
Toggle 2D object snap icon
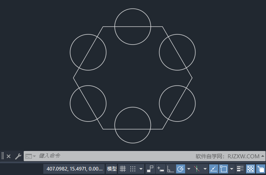pyautogui.click(x=224, y=169)
